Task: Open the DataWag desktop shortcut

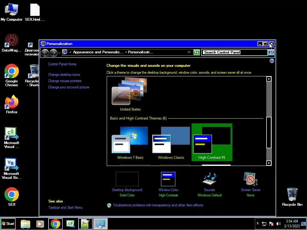Action: 11,43
